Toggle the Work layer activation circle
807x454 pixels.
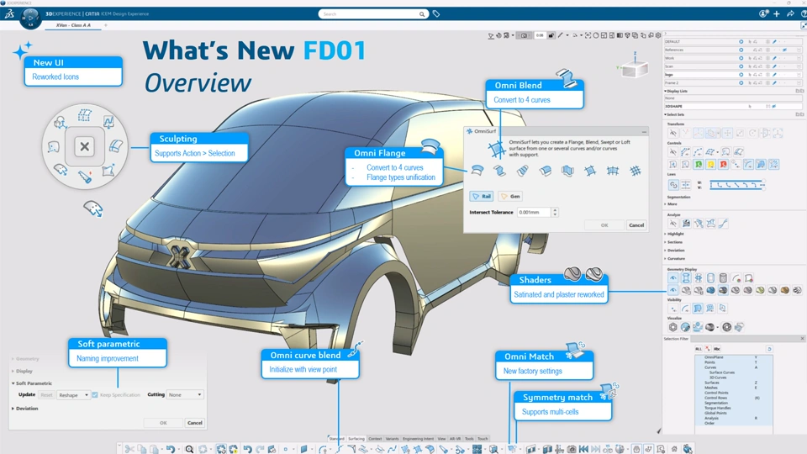[741, 58]
